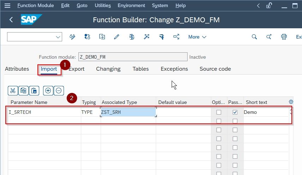302x175 pixels.
Task: Click the Function module name field
Action: click(x=133, y=57)
